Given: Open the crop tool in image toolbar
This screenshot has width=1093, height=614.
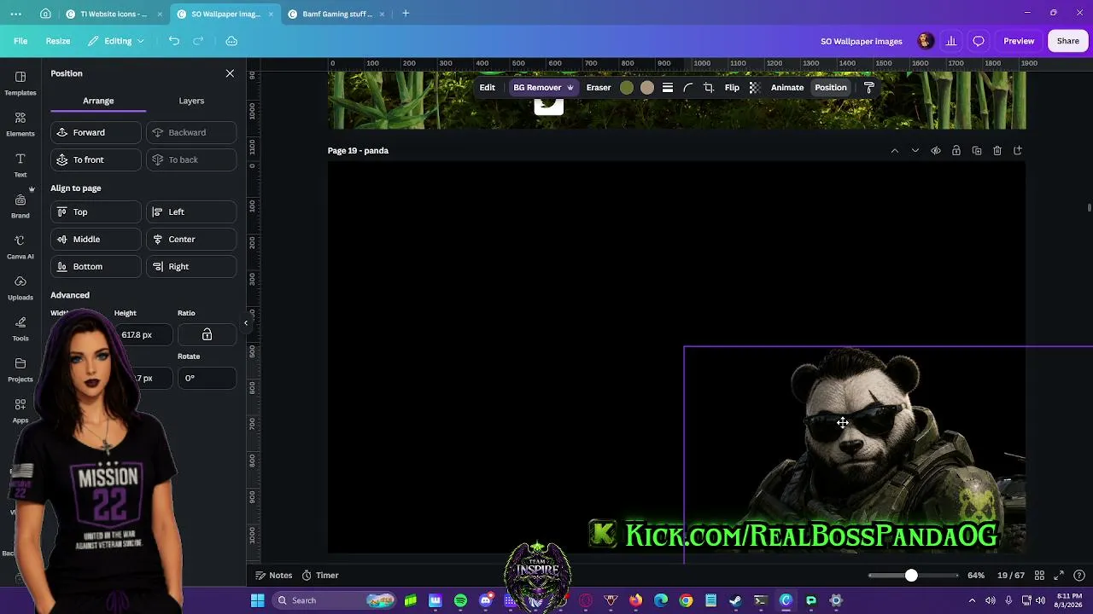Looking at the screenshot, I should point(709,88).
